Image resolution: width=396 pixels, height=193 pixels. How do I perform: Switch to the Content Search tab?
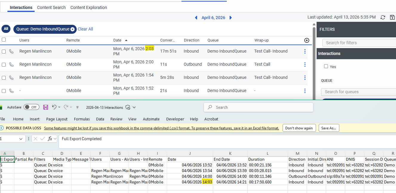click(51, 7)
